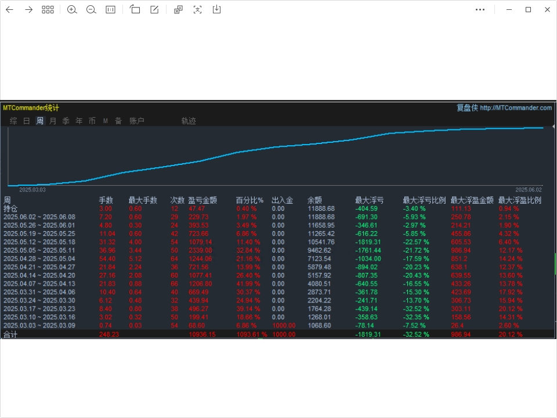
Task: Click the translate image icon in toolbar
Action: click(x=178, y=10)
